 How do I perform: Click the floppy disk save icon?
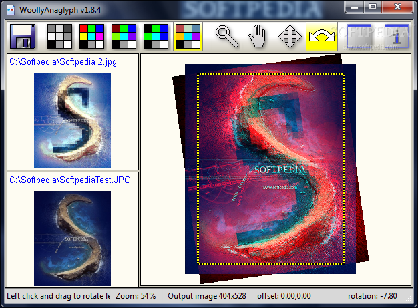click(23, 36)
